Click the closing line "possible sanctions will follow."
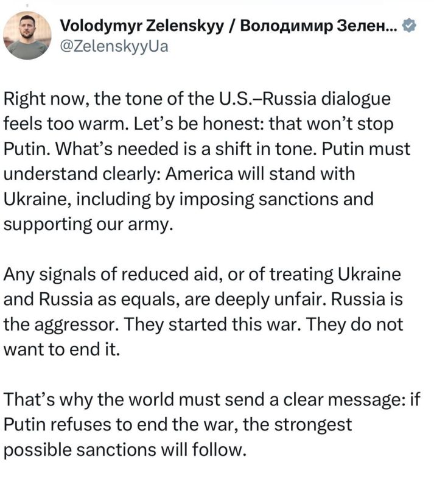The height and width of the screenshot is (487, 434). [x=126, y=450]
